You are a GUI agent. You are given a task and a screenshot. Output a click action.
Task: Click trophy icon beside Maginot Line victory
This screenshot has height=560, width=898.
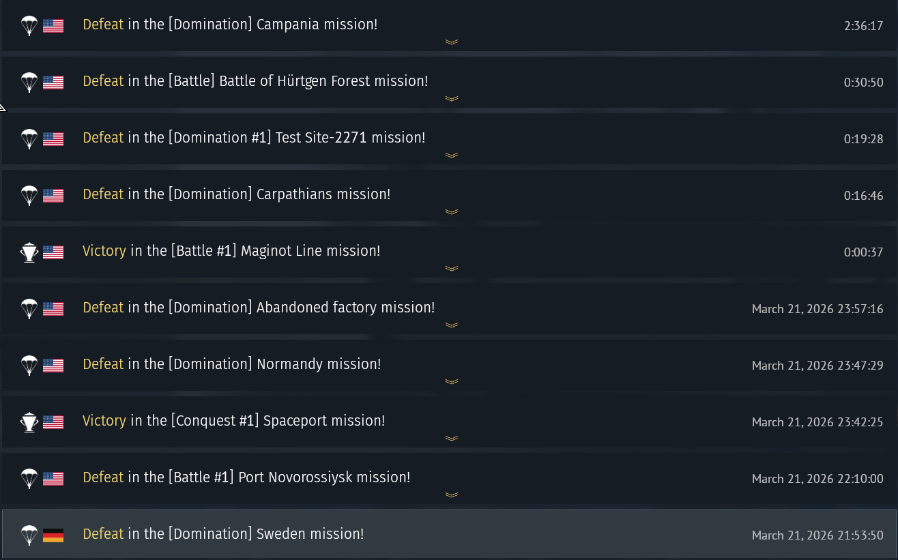point(29,252)
